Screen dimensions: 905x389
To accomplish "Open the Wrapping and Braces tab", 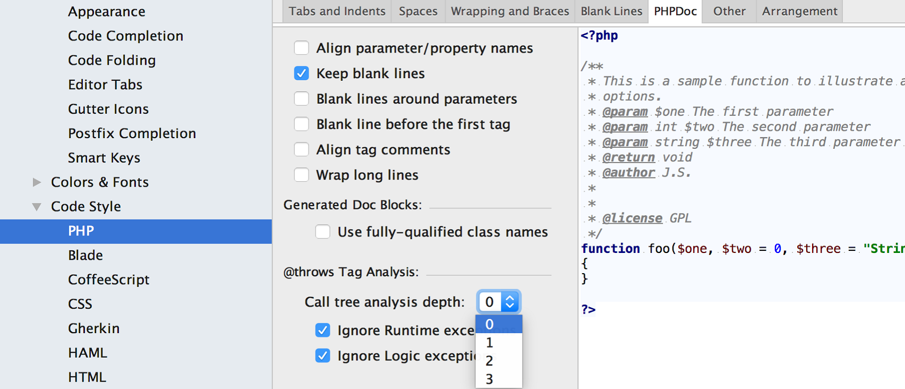I will coord(509,11).
